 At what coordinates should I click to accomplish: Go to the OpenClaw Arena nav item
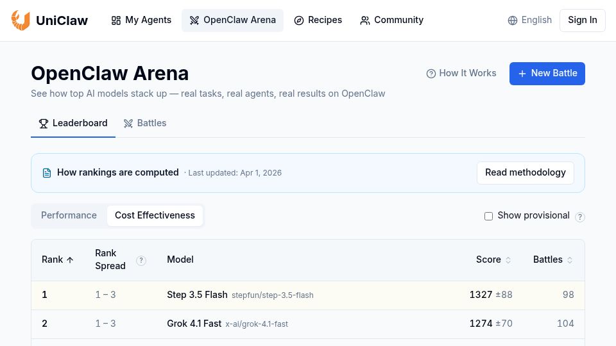tap(232, 20)
